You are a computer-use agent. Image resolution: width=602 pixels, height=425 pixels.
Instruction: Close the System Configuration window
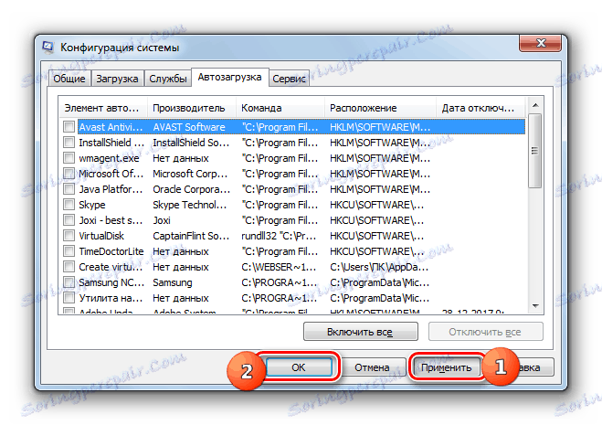coord(541,43)
